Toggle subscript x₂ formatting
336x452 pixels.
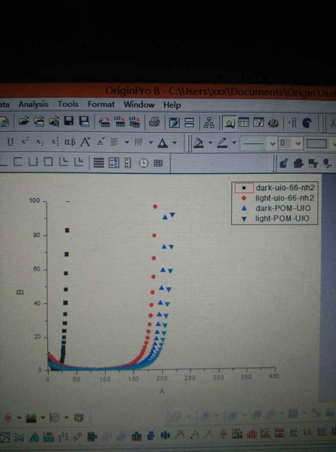click(40, 142)
